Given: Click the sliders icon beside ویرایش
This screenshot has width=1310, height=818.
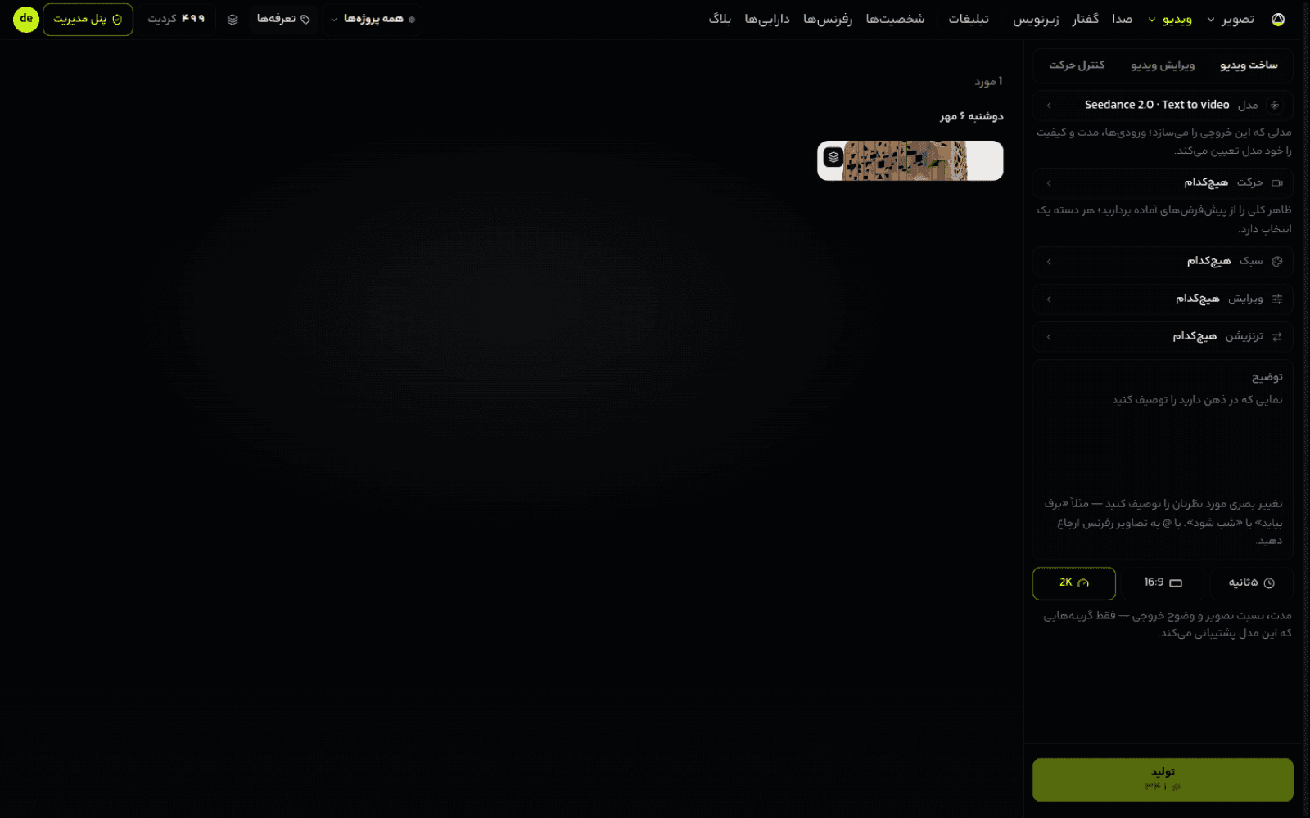Looking at the screenshot, I should (1277, 299).
